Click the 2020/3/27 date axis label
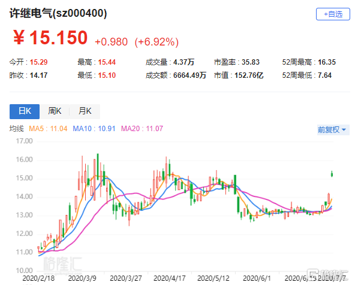352x285 pixels. click(126, 278)
